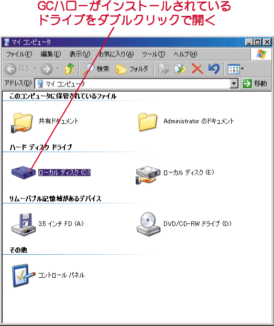Click the blue Undo arrow toolbar icon

(x=214, y=69)
